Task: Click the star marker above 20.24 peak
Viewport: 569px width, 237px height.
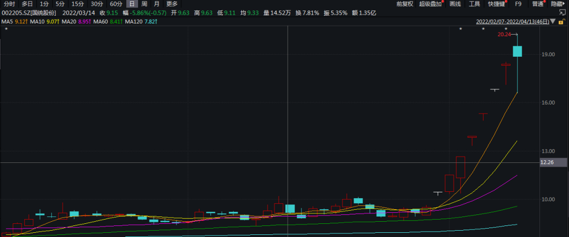Action: 506,28
